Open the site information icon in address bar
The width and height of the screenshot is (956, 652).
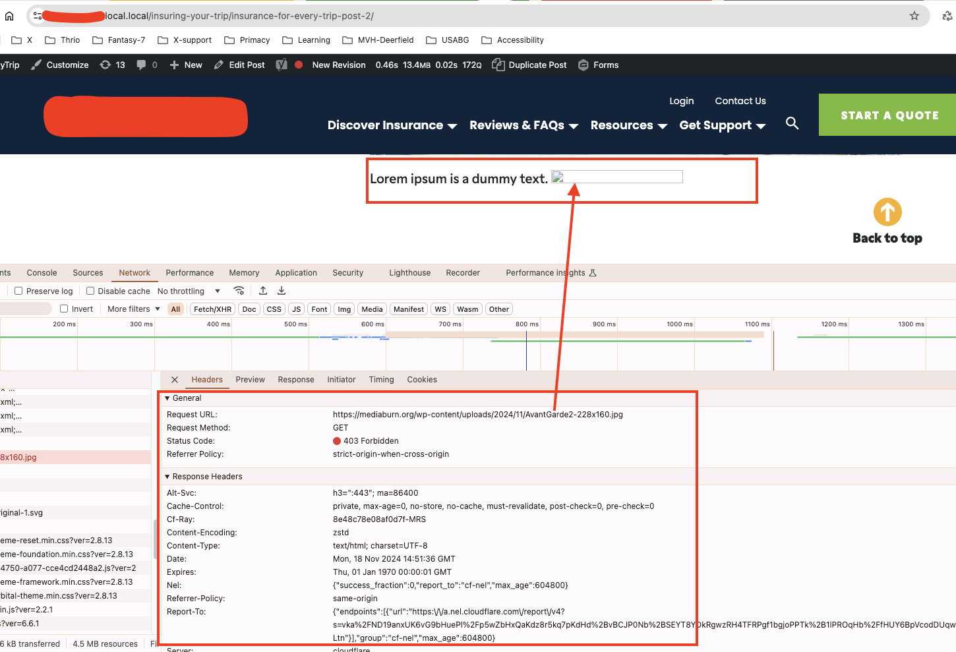(x=38, y=16)
